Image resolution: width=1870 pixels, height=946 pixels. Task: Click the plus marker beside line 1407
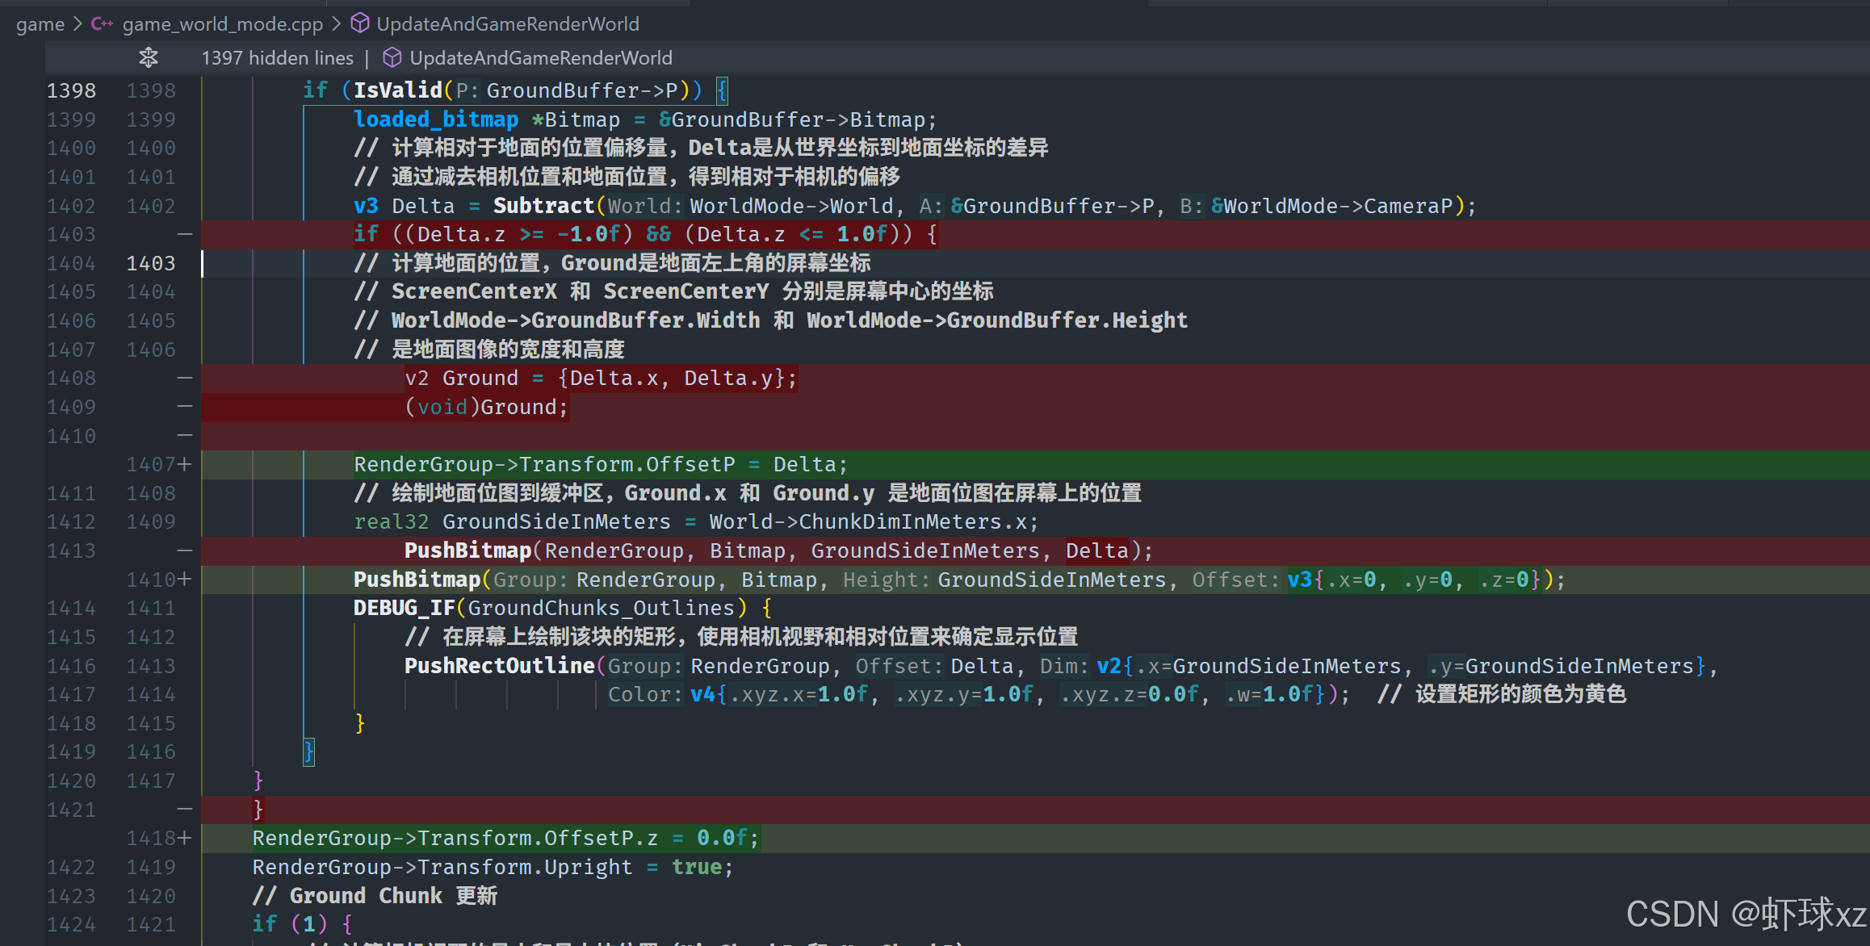coord(185,464)
